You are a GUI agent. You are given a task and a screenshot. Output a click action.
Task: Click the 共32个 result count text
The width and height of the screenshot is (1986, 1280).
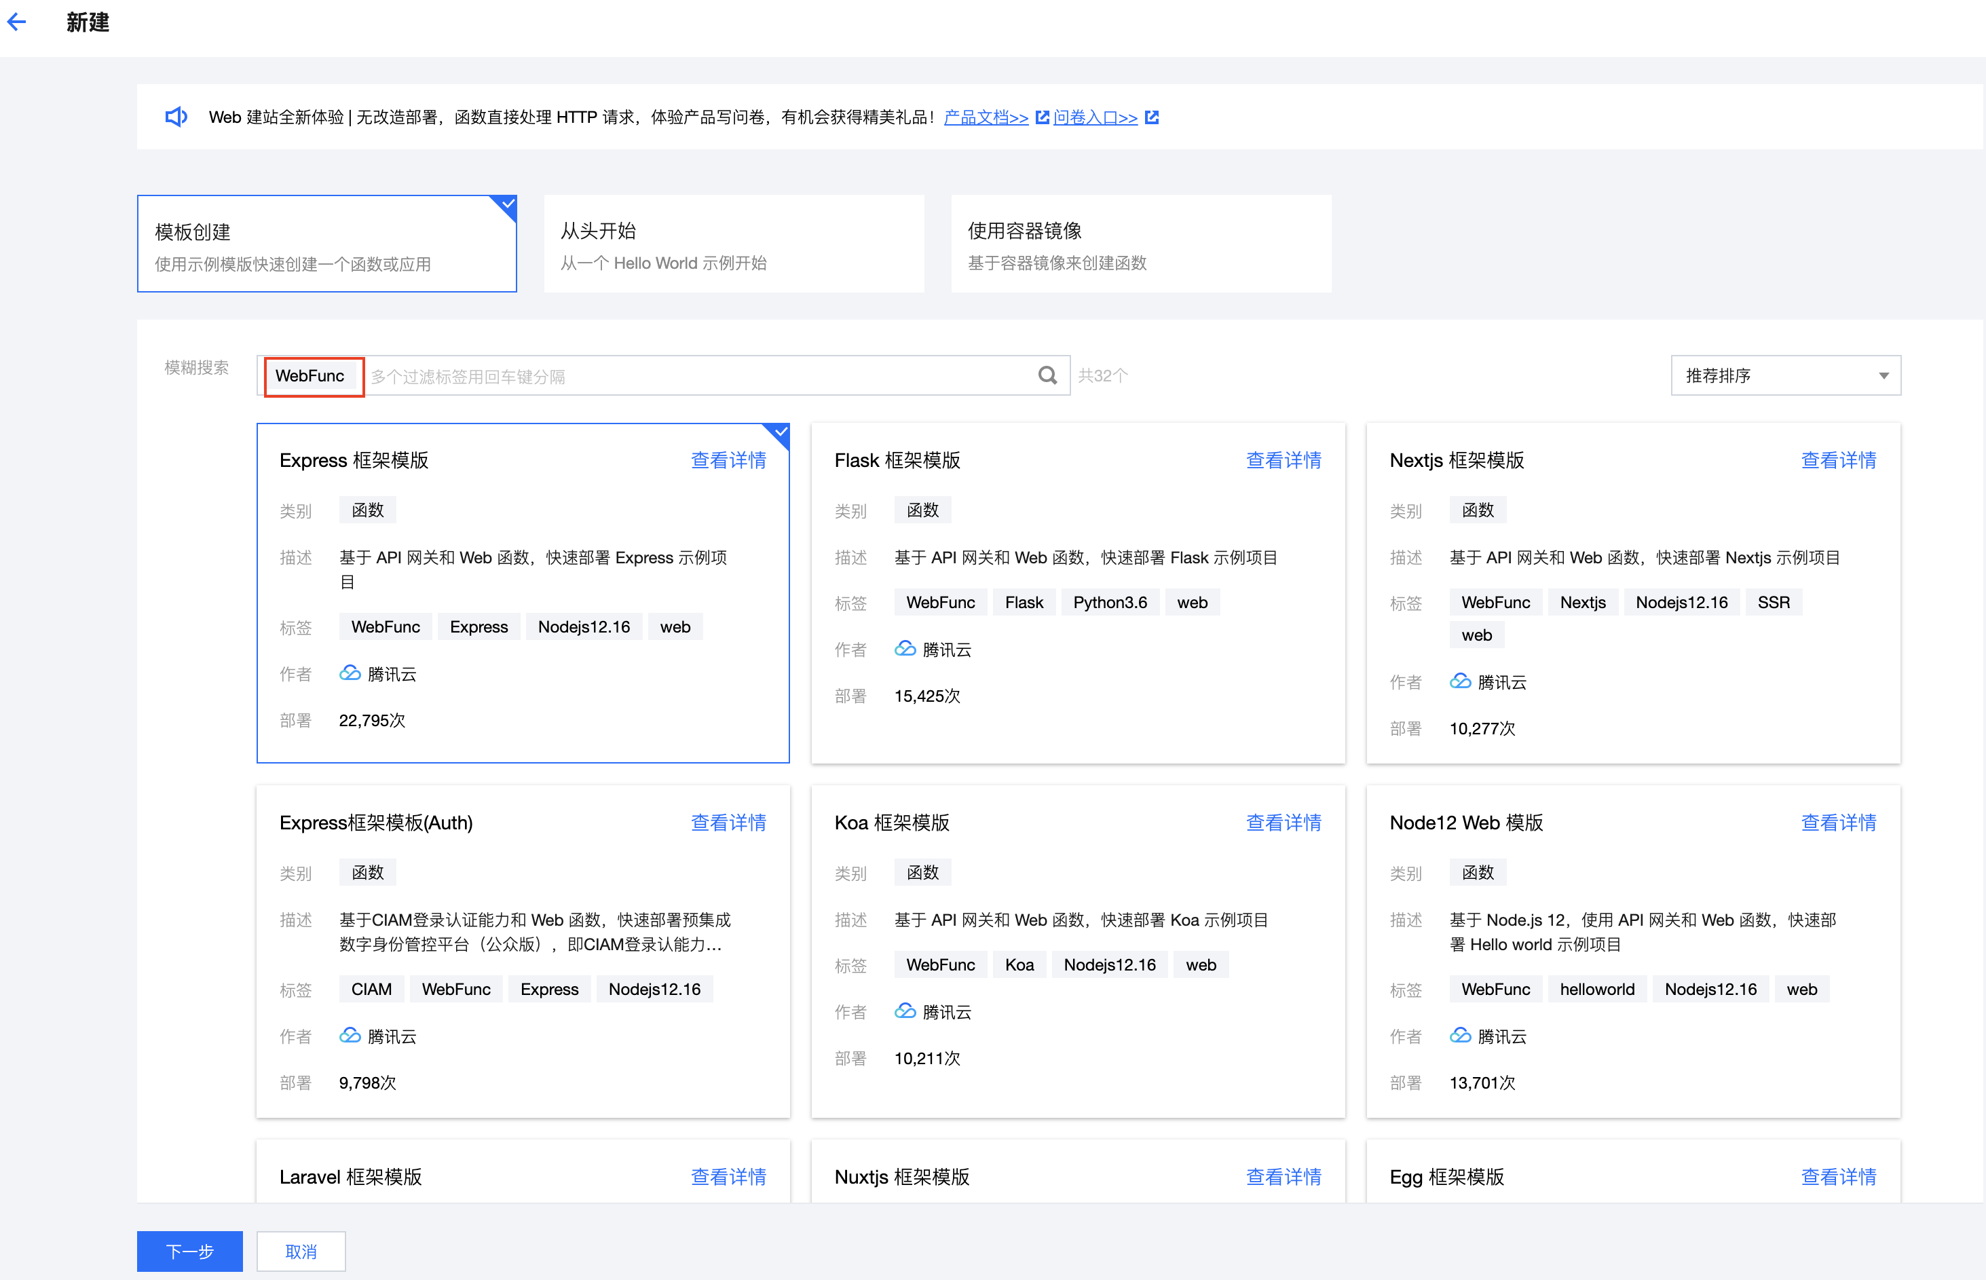[1102, 376]
